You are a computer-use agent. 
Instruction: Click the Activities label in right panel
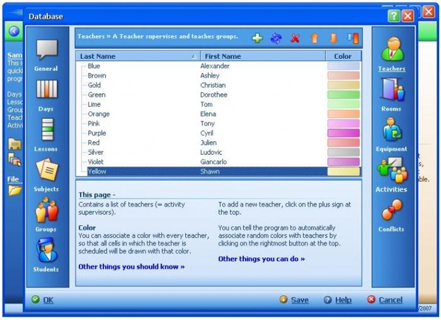(391, 189)
